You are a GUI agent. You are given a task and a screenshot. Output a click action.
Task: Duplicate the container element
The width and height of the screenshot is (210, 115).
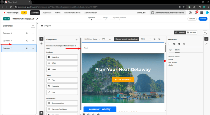[x=174, y=44]
